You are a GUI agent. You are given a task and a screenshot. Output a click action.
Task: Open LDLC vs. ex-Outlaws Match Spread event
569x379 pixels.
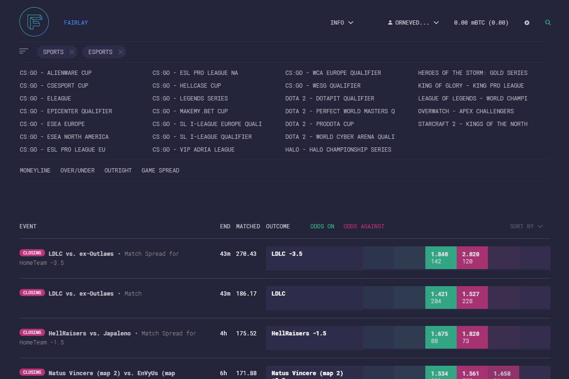(81, 254)
